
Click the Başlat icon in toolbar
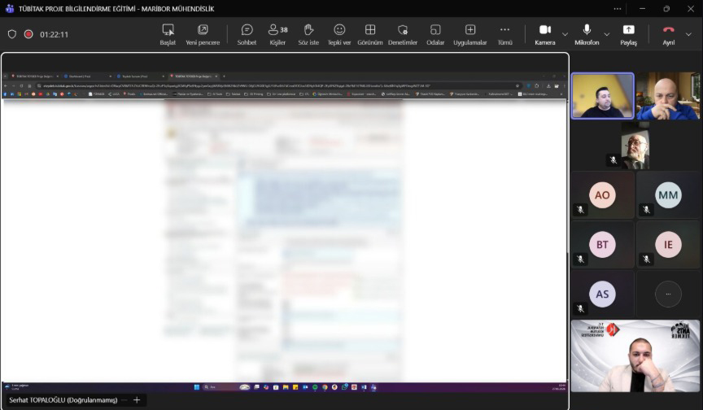[x=168, y=34]
